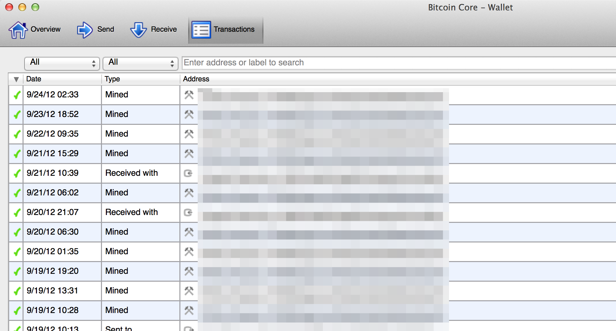Click the mining pickaxe icon for 9/20/12 06:30

pos(189,232)
